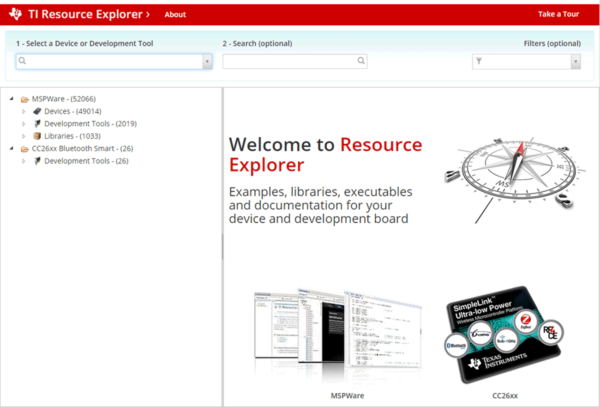Click the magnifier icon in the device selection box

point(22,61)
